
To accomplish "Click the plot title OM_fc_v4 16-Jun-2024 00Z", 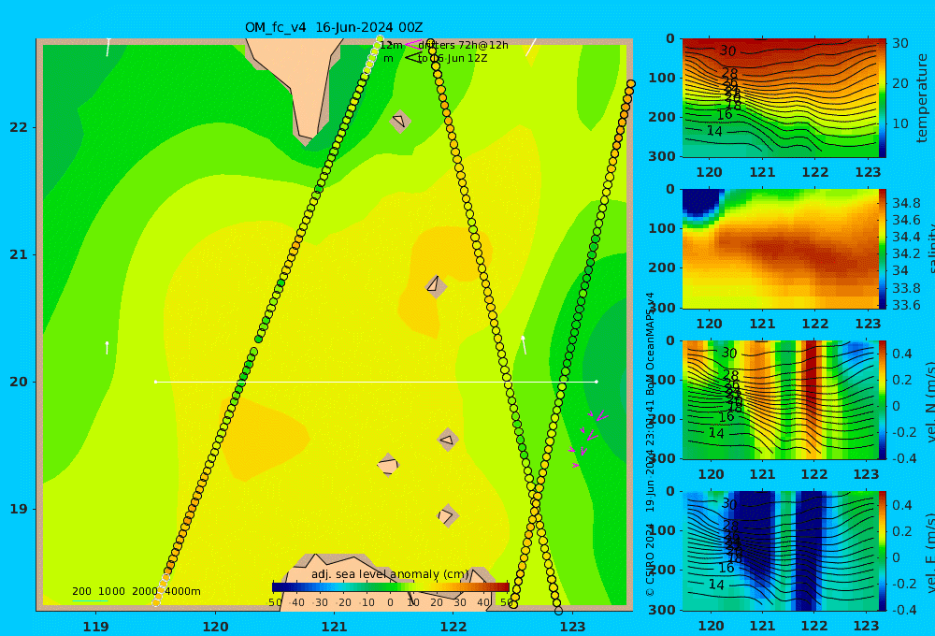I will (334, 27).
